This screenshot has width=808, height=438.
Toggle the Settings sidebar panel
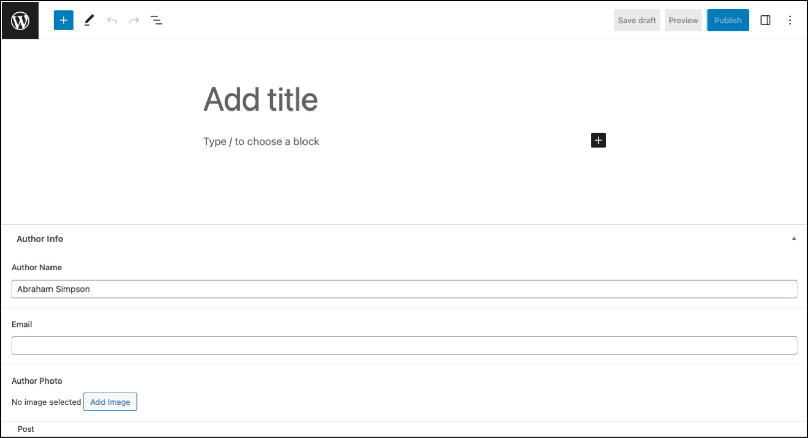point(766,20)
